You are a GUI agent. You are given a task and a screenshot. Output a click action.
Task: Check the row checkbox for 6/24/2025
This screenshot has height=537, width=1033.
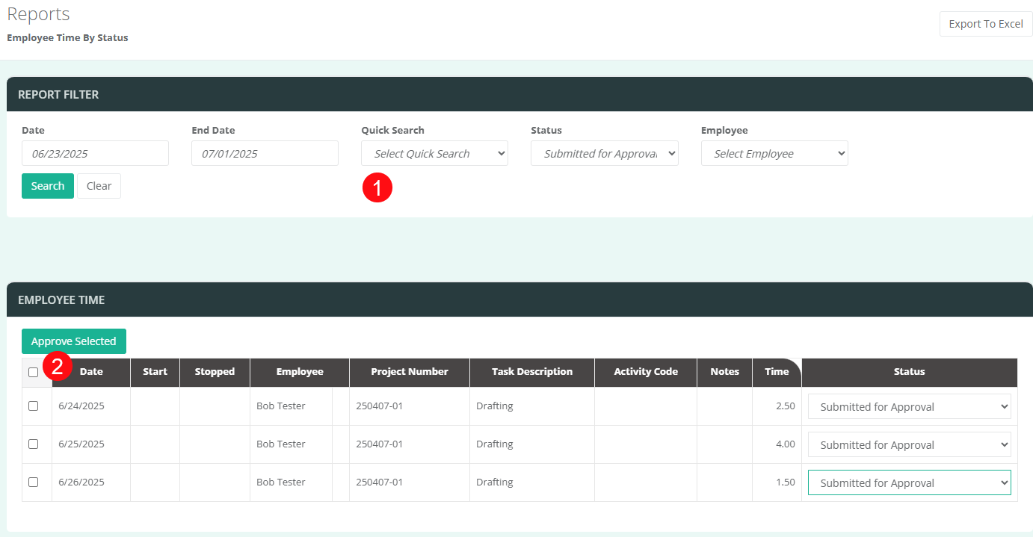[x=33, y=406]
